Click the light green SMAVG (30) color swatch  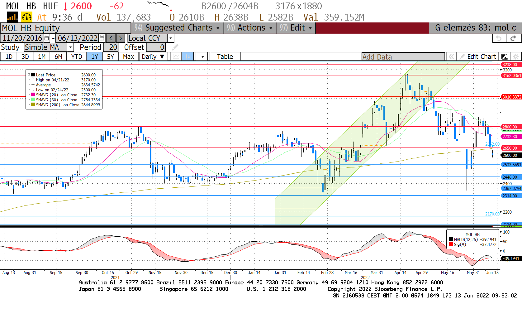[33, 100]
